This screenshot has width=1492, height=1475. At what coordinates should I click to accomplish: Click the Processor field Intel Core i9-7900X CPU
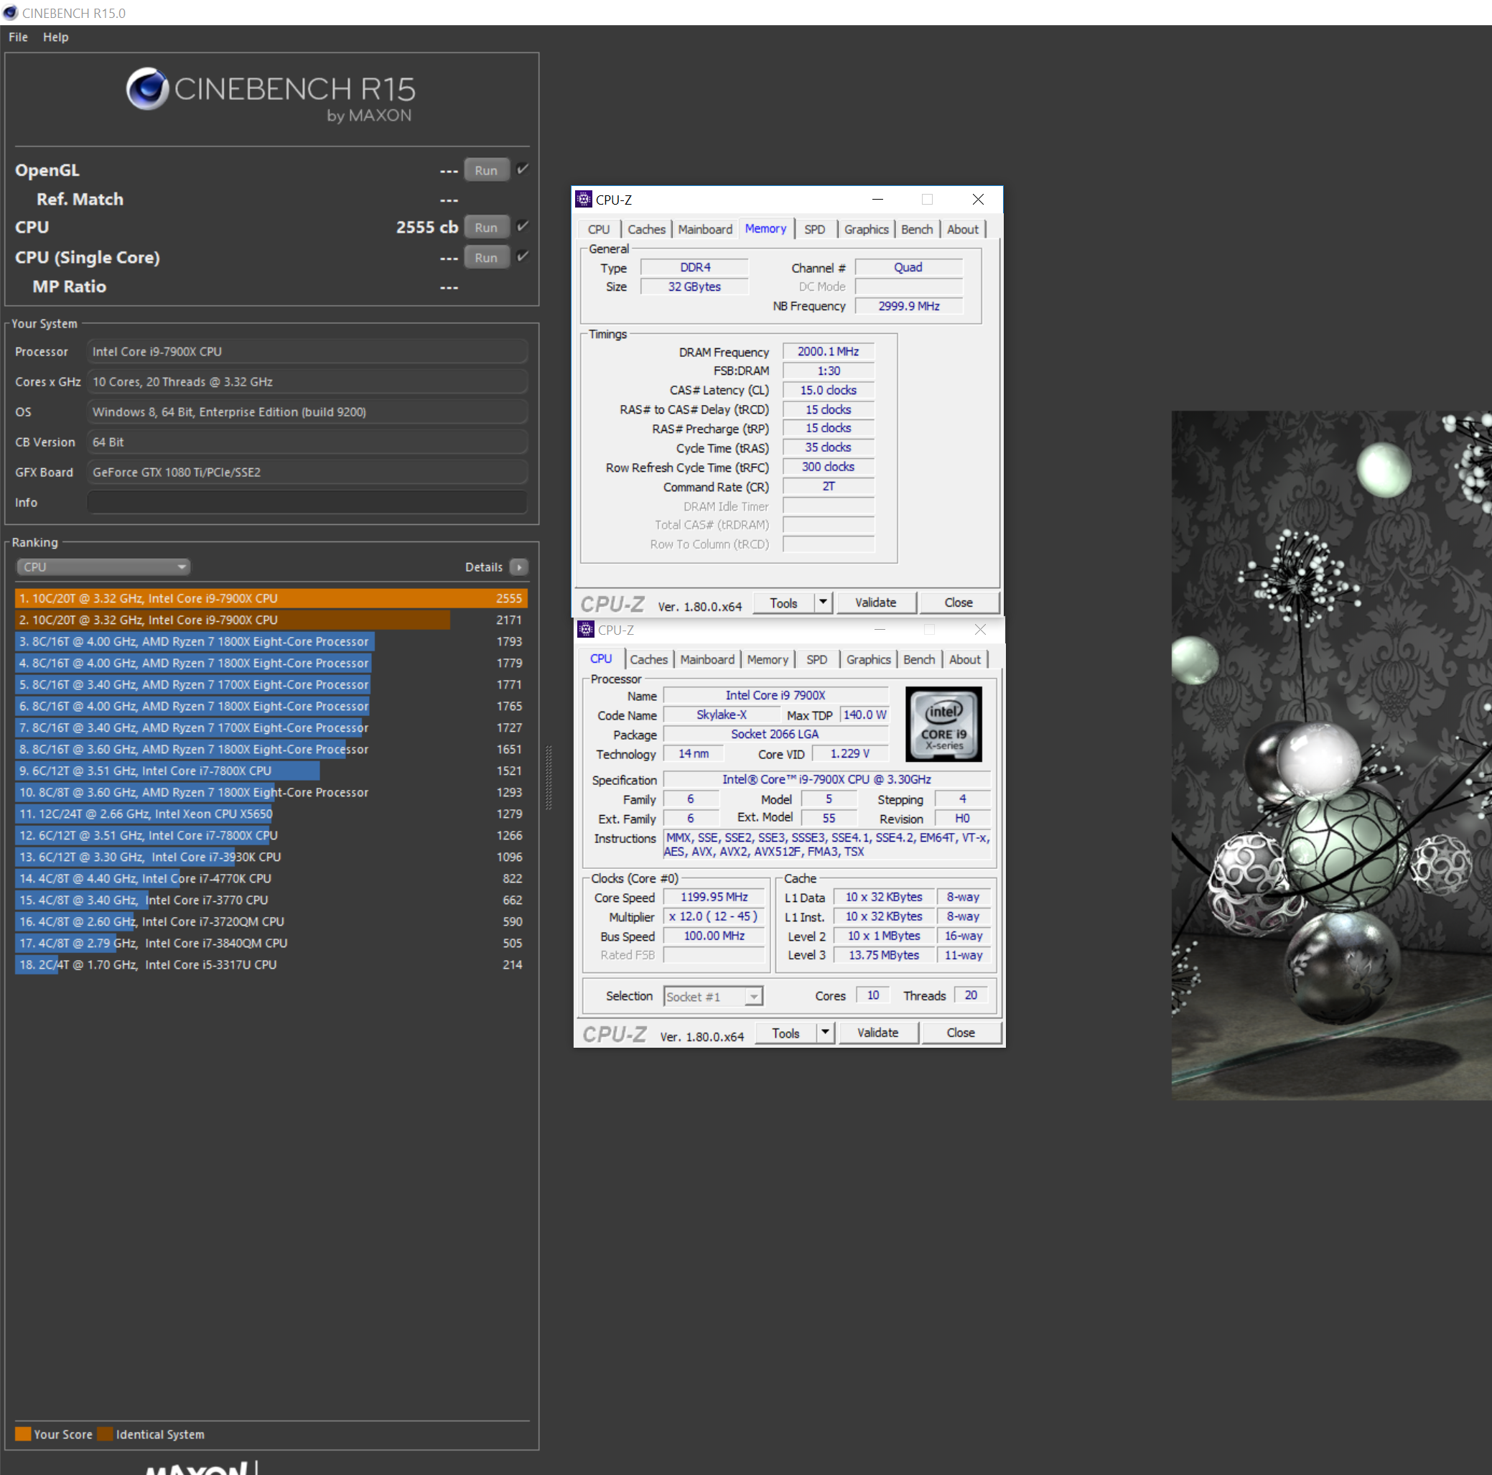[307, 351]
